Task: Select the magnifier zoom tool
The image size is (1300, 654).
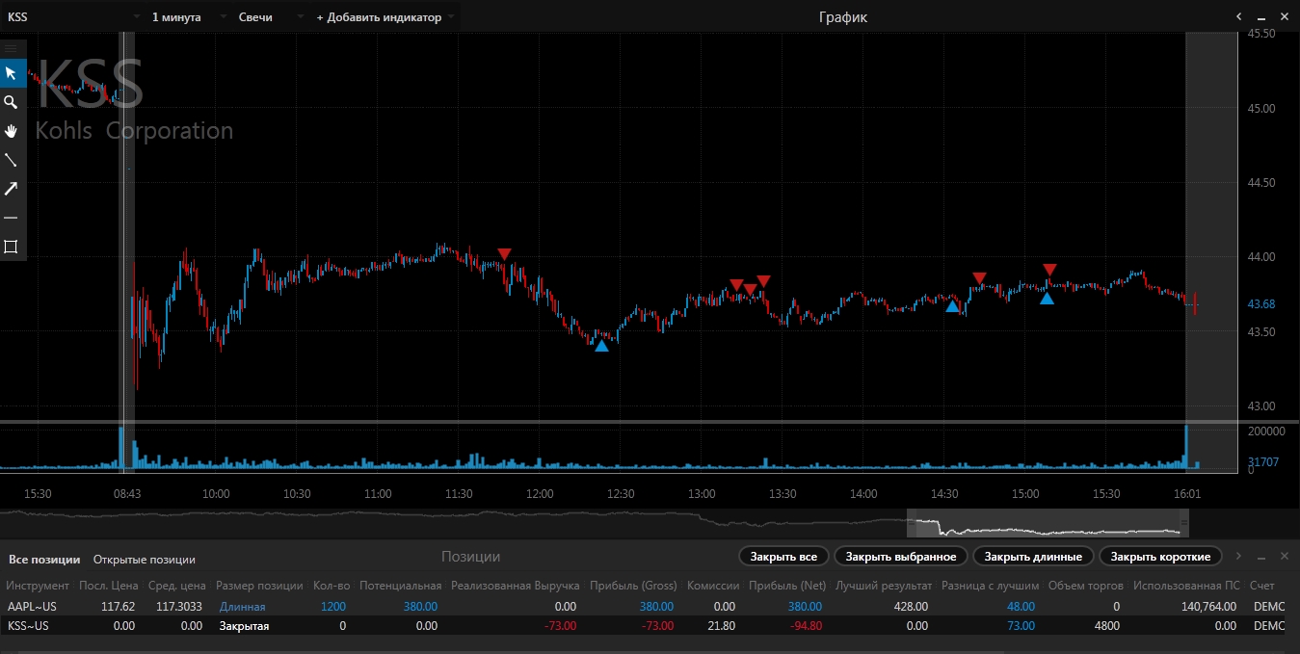Action: [12, 102]
